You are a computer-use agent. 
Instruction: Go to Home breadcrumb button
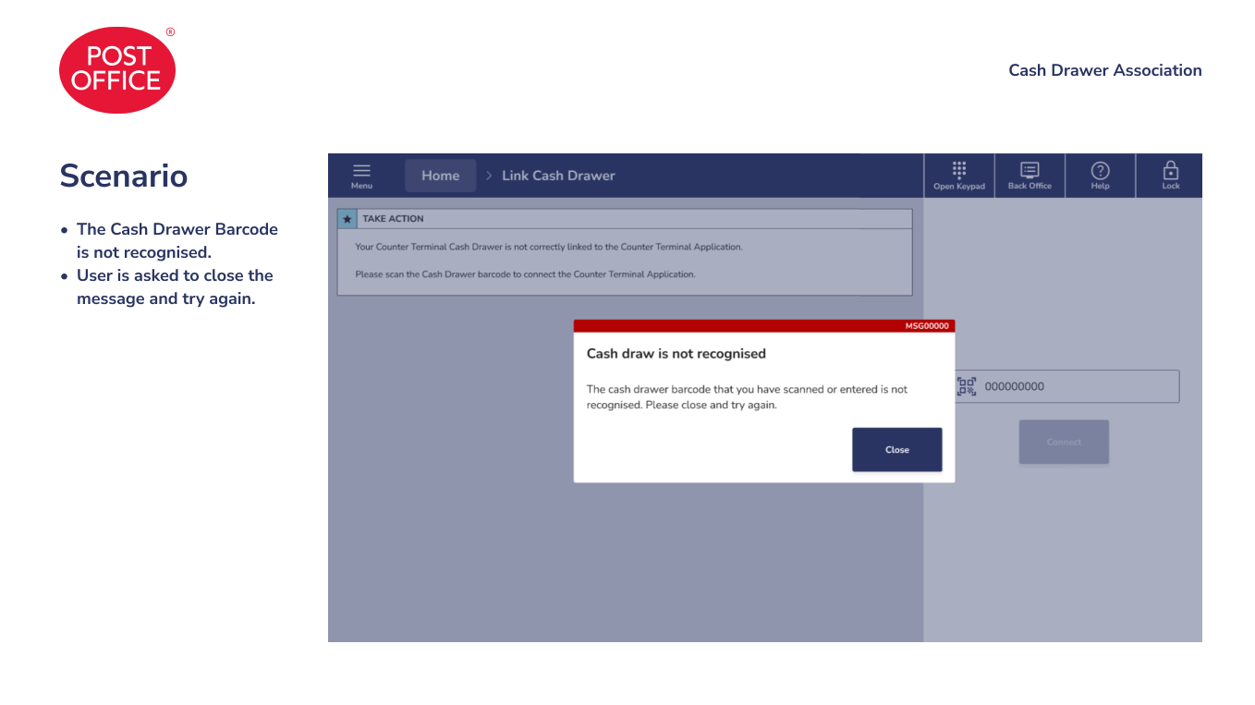click(x=441, y=176)
